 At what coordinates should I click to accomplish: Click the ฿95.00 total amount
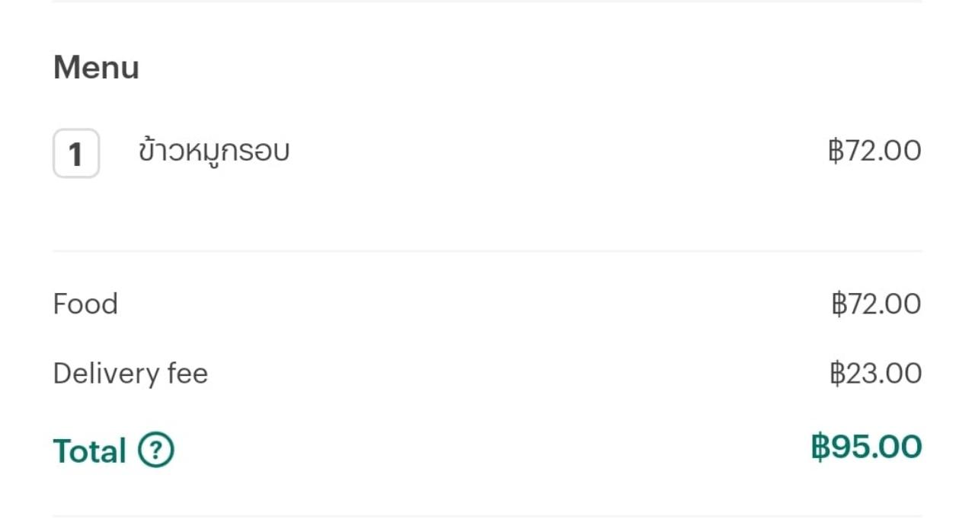866,447
